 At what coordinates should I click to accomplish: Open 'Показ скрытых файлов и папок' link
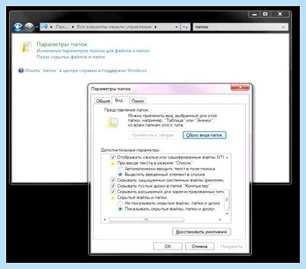point(71,57)
